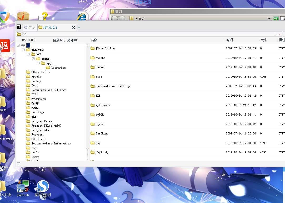
Task: Close the 127.0.0.1 tab
Action: [73, 27]
